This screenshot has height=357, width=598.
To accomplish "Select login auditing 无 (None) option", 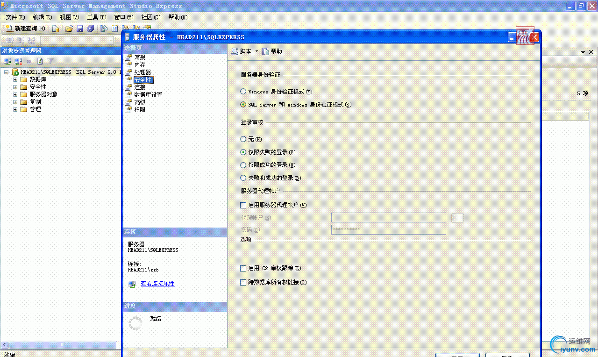I will [243, 139].
